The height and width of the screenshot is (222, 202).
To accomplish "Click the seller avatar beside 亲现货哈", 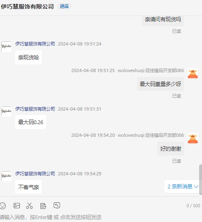I will coord(7,47).
